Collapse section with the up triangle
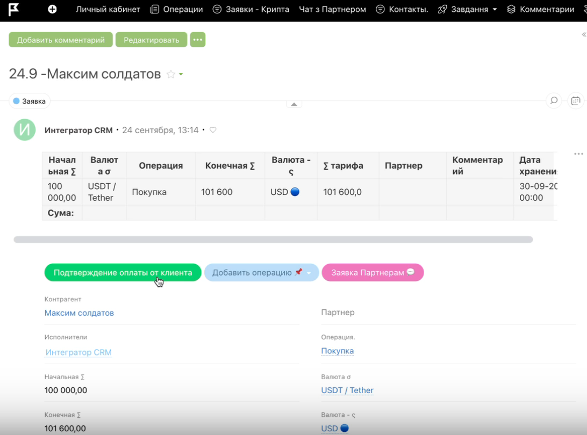Screen dimensions: 587x435 pos(293,104)
